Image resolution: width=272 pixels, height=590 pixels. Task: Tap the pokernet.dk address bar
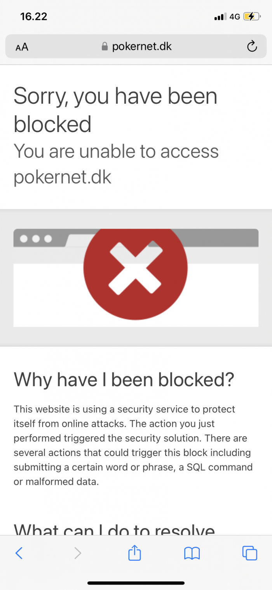(136, 47)
